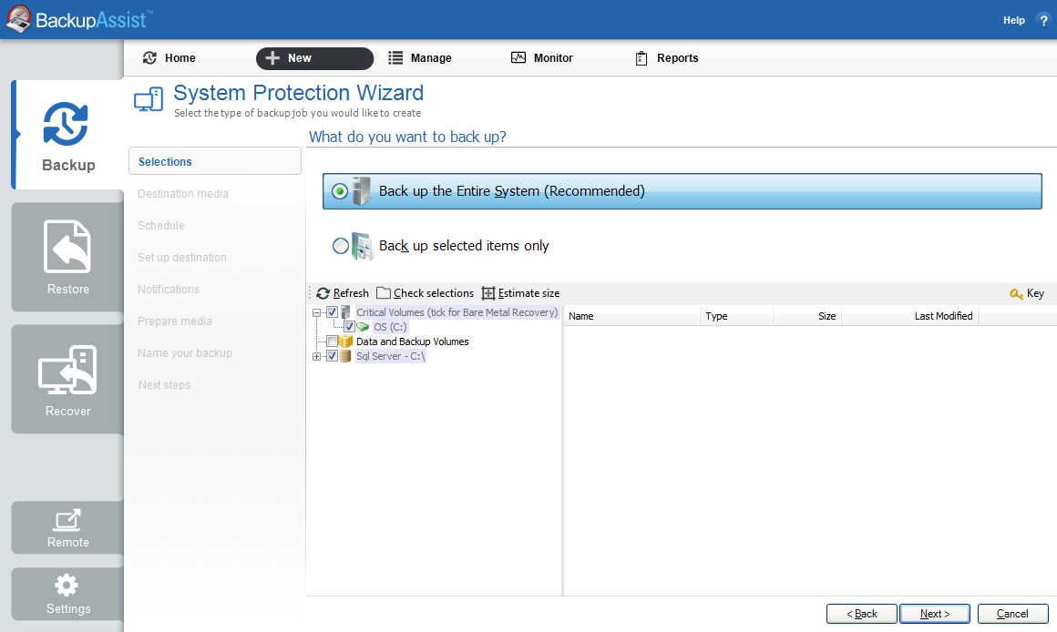The height and width of the screenshot is (632, 1057).
Task: Open the Recover sidebar section
Action: point(67,380)
